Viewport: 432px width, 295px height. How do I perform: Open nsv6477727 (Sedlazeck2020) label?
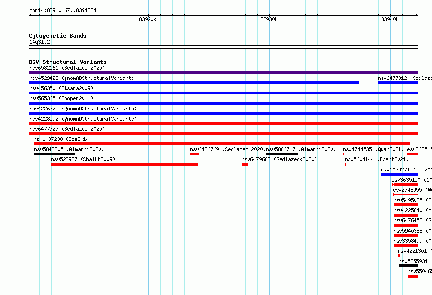[x=67, y=129]
